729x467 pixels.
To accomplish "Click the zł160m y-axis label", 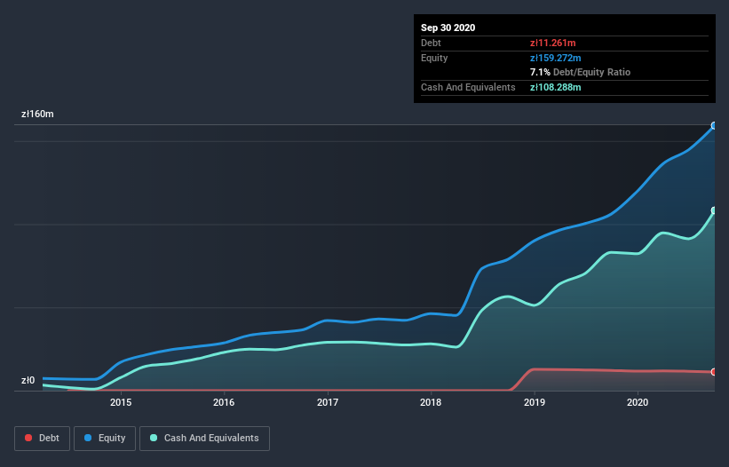I will pos(37,114).
